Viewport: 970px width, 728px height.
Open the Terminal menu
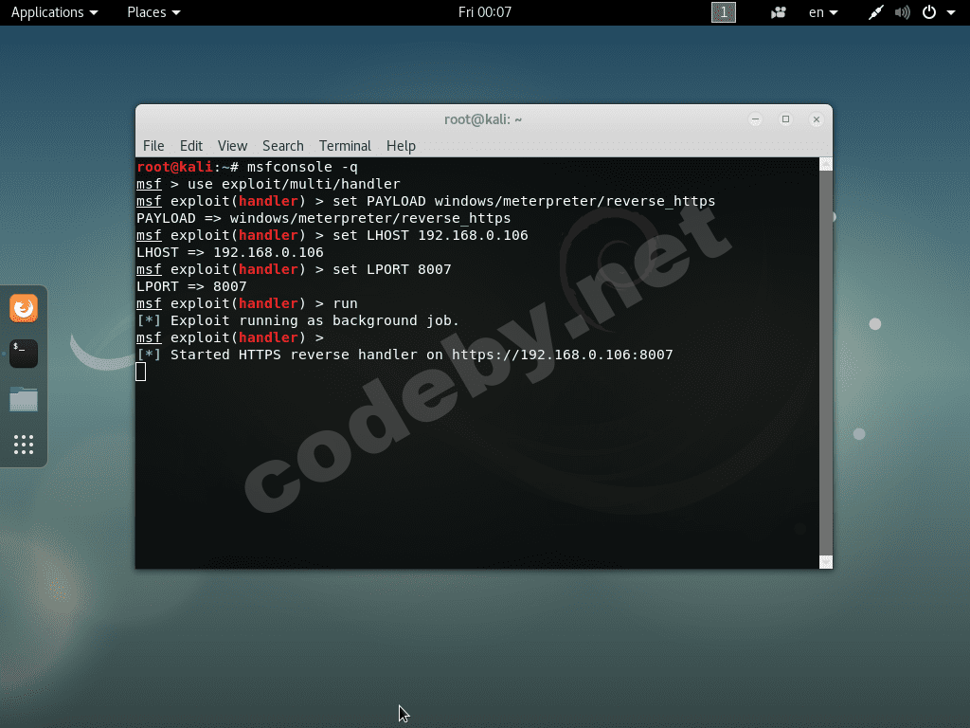point(345,146)
